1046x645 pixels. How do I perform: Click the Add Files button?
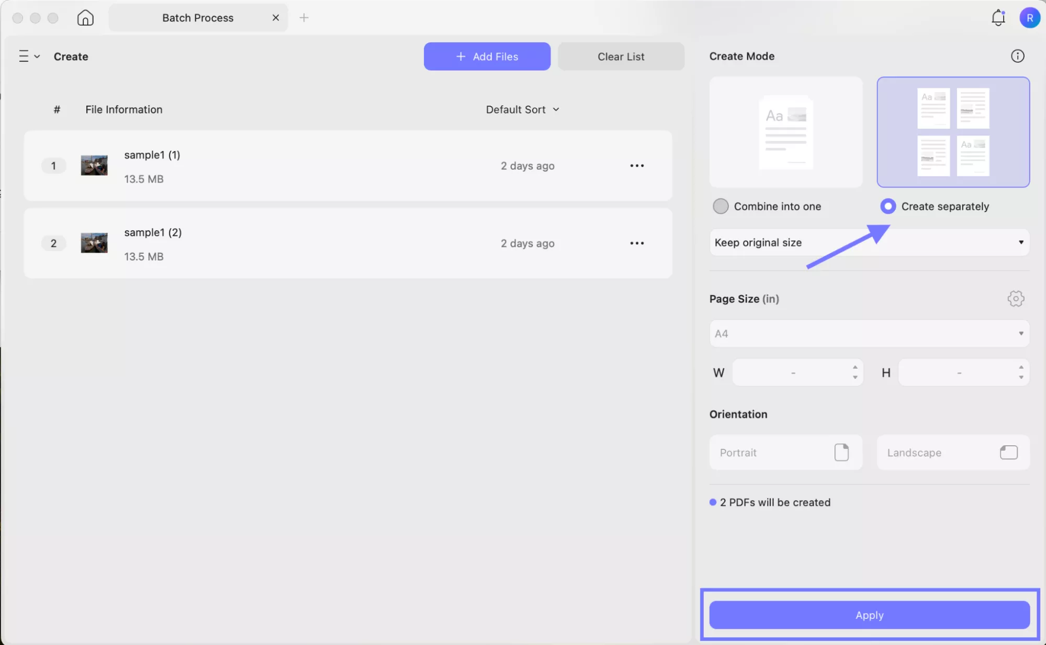click(487, 56)
